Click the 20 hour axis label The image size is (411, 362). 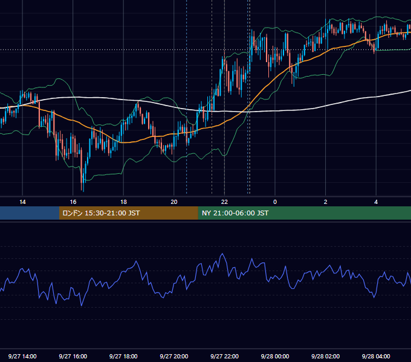point(174,202)
